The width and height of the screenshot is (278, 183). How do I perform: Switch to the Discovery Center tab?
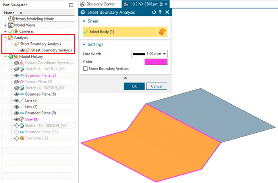(100, 4)
